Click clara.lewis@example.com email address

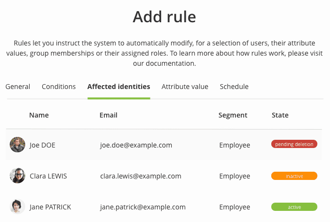click(x=141, y=176)
